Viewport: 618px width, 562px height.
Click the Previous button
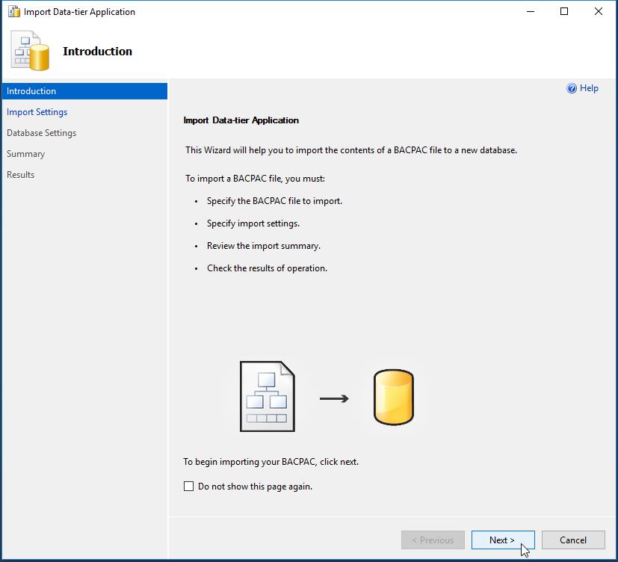coord(433,540)
